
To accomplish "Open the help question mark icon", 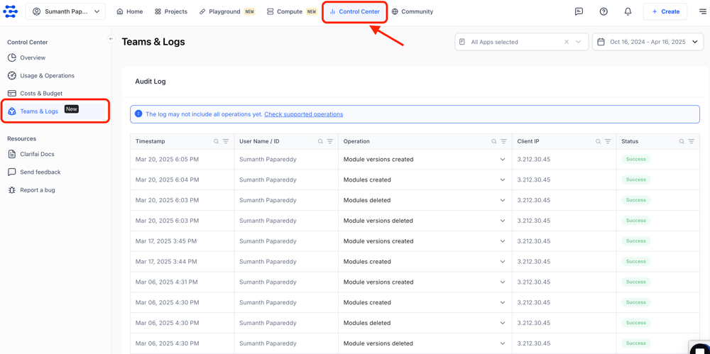I will 603,11.
